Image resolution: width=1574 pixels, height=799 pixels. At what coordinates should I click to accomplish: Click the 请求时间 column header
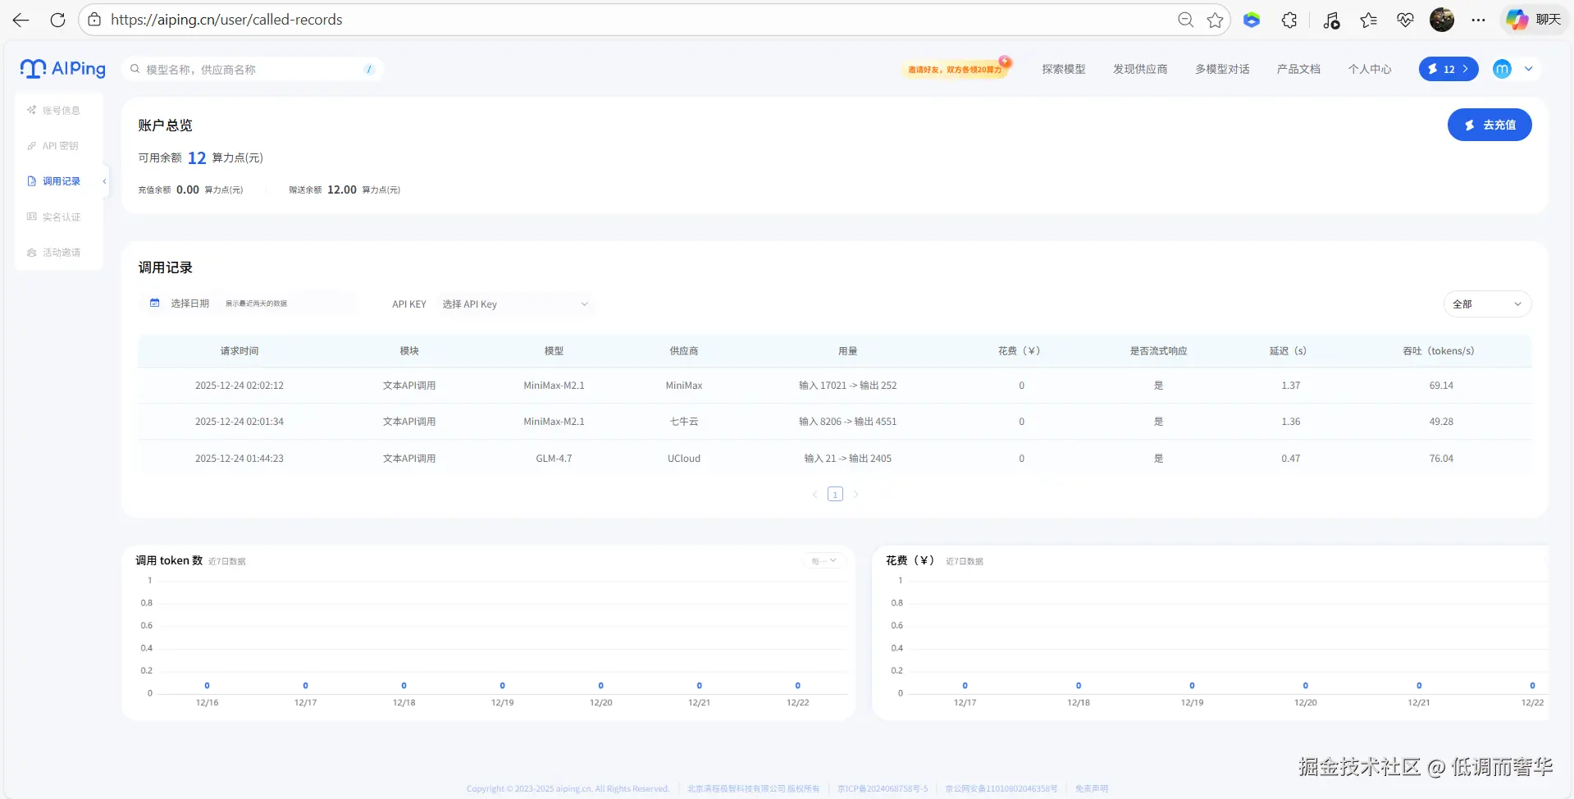[240, 351]
